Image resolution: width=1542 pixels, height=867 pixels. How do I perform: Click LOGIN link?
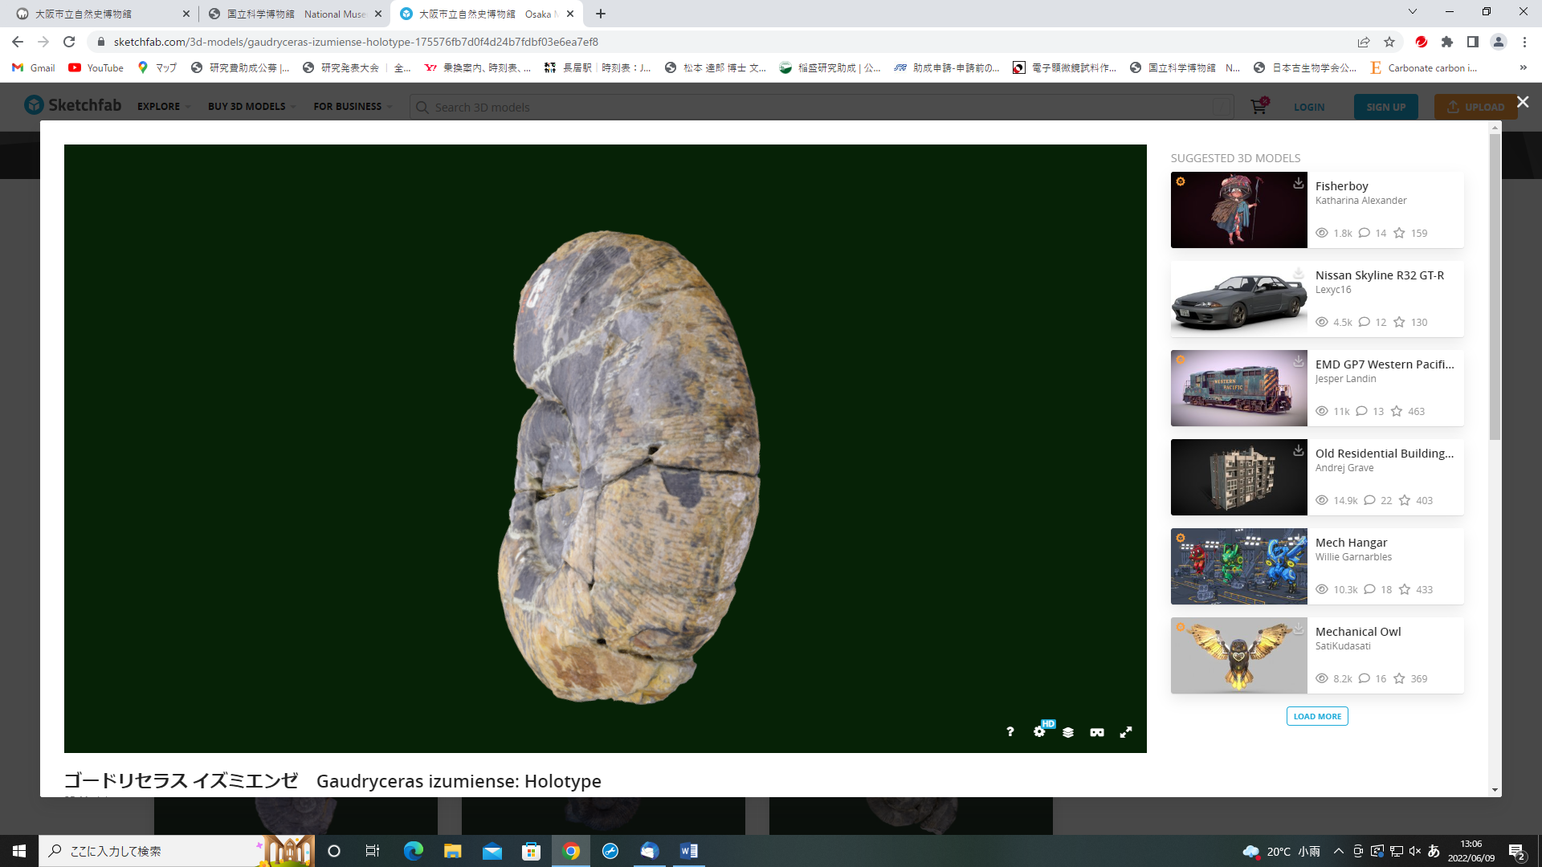point(1309,107)
